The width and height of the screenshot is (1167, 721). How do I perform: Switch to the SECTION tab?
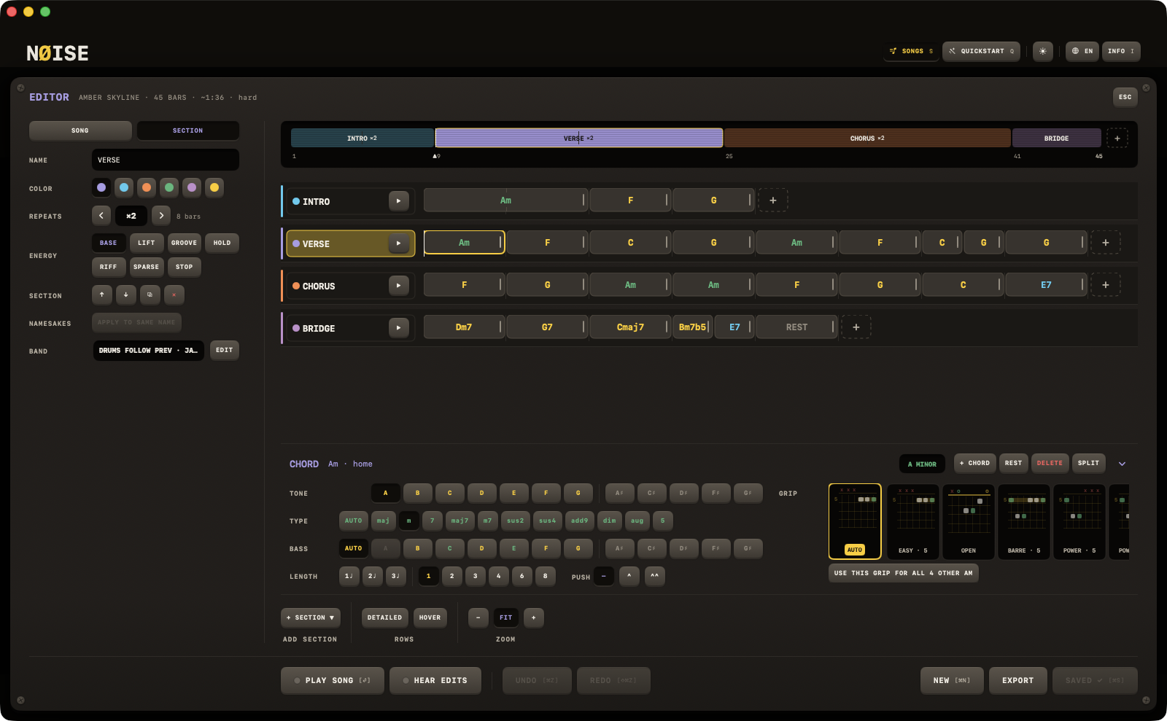188,130
